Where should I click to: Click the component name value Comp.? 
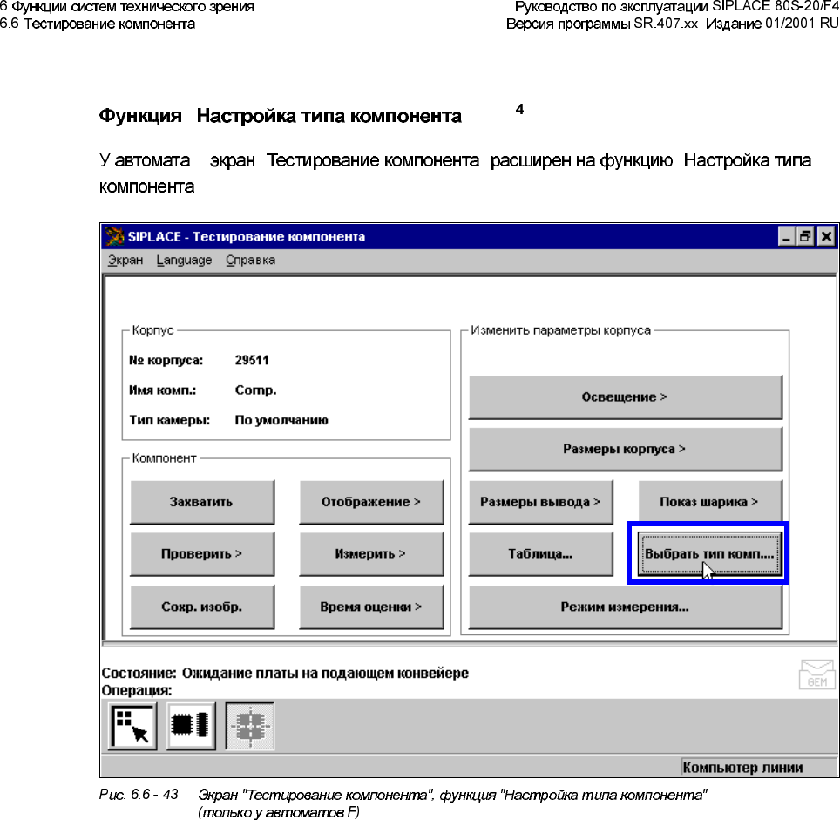click(x=255, y=390)
